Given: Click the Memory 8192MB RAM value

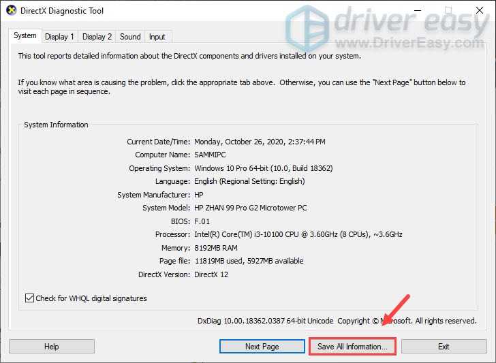Looking at the screenshot, I should pos(216,248).
